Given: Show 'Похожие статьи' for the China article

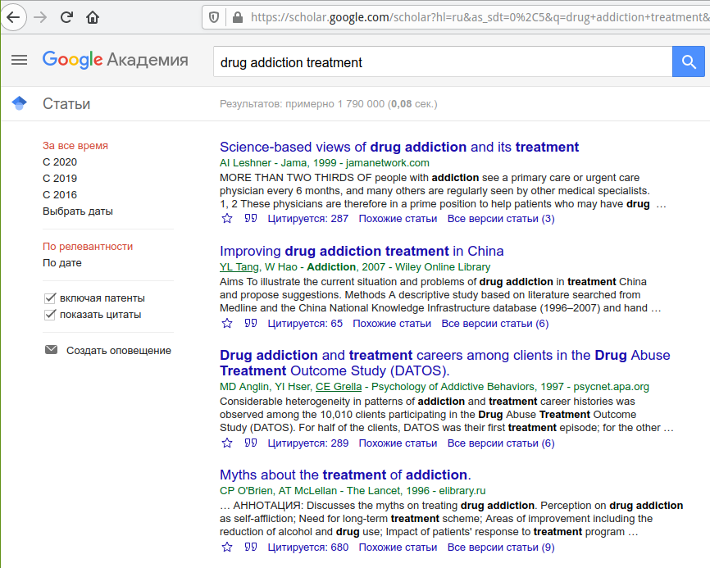Looking at the screenshot, I should point(392,324).
